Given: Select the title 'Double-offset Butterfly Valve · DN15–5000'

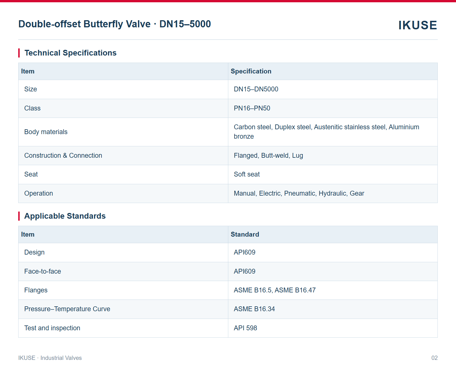Looking at the screenshot, I should coord(115,24).
